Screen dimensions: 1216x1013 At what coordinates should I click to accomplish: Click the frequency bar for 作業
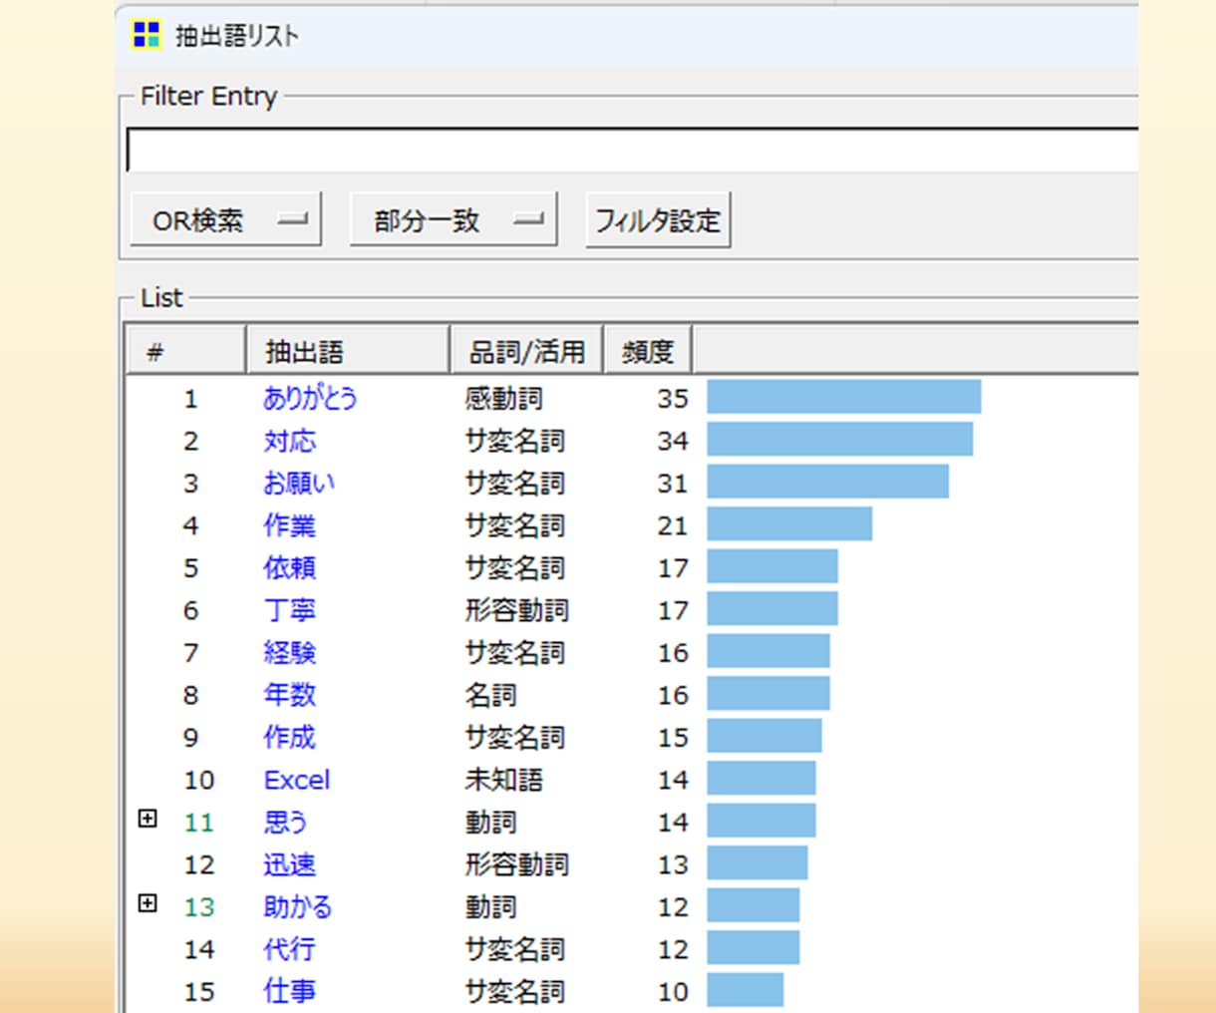789,523
